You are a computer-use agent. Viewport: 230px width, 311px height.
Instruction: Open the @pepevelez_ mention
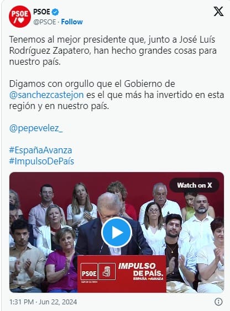tap(36, 128)
